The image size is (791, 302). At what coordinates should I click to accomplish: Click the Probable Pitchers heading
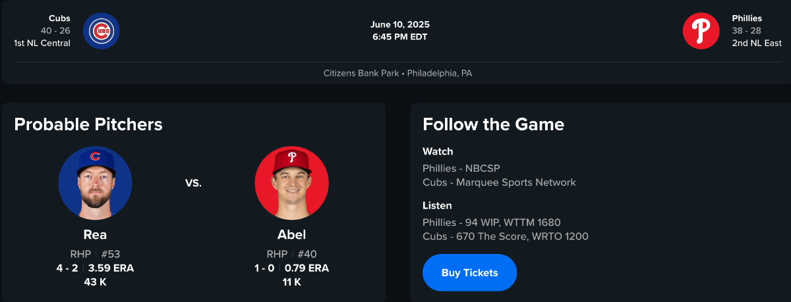click(88, 124)
